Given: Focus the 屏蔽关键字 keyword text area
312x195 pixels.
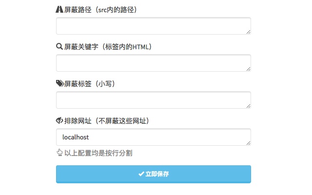Looking at the screenshot, I should pyautogui.click(x=153, y=63).
